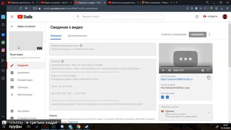Expand the Параметры доступа visibility dropdown
This screenshot has height=130, width=231.
186,112
